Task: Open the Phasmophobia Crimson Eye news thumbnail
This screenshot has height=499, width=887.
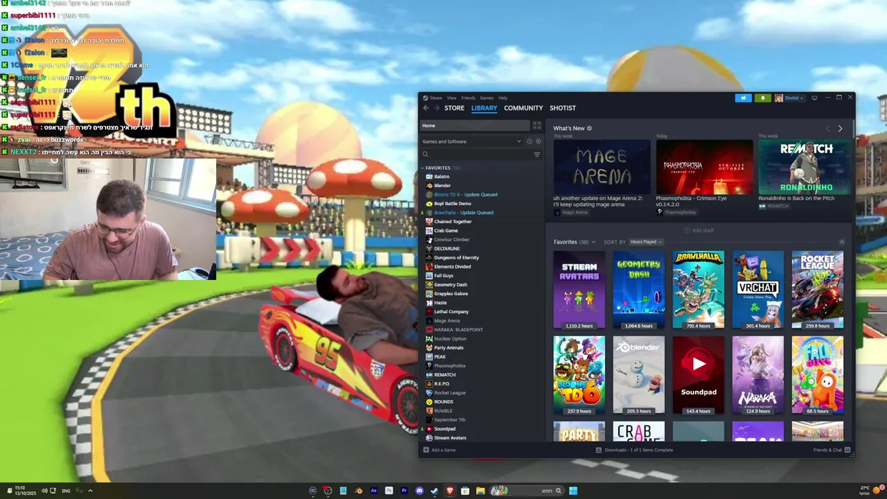Action: pos(705,167)
